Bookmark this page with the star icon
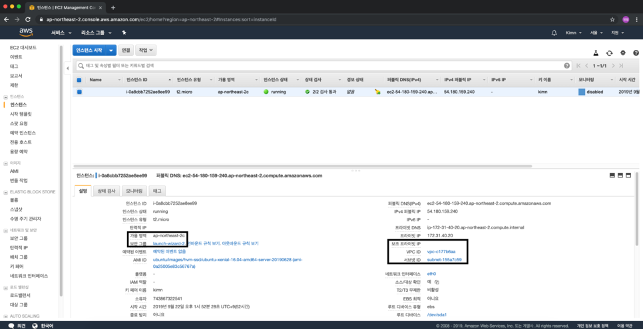This screenshot has width=643, height=329. tap(612, 19)
